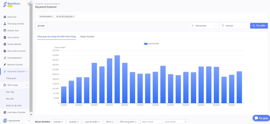Click the Overview sidebar icon
The height and width of the screenshot is (124, 270).
(x=5, y=17)
